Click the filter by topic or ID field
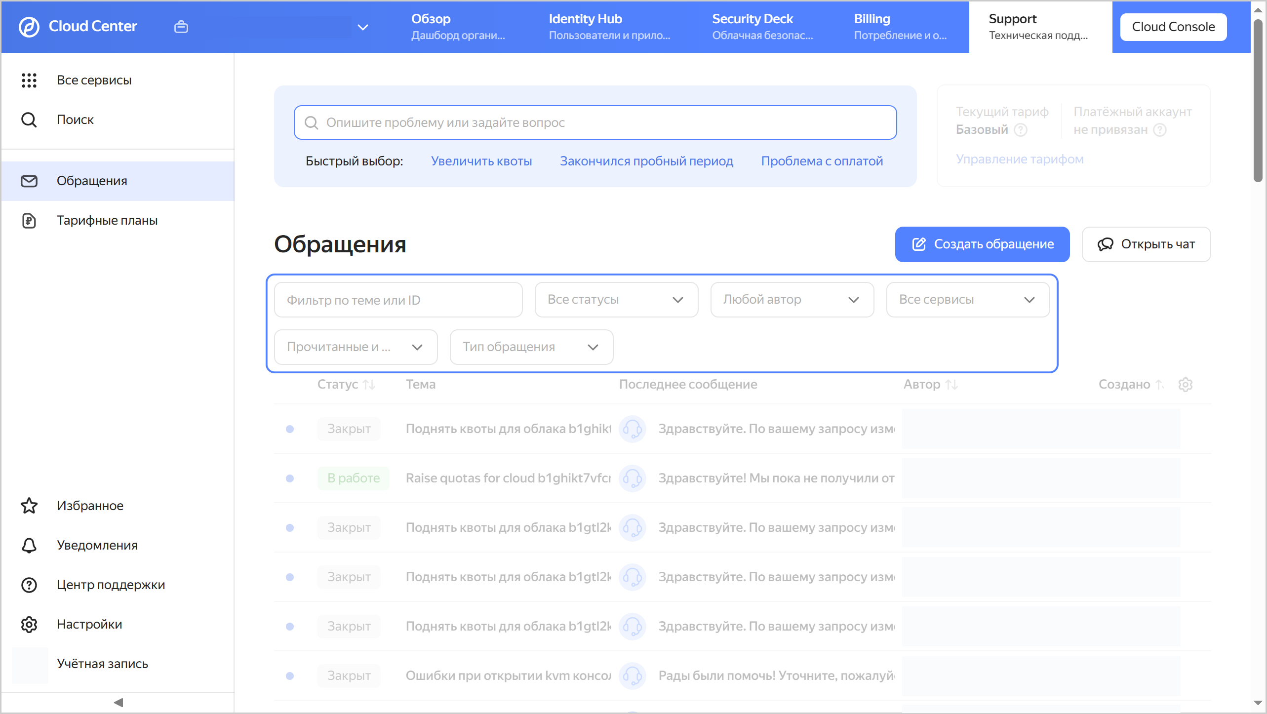The width and height of the screenshot is (1267, 714). pyautogui.click(x=397, y=300)
